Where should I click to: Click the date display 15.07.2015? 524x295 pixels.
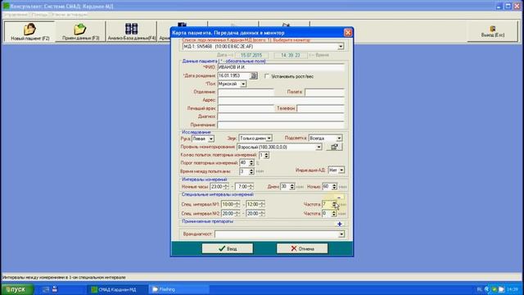pos(251,55)
